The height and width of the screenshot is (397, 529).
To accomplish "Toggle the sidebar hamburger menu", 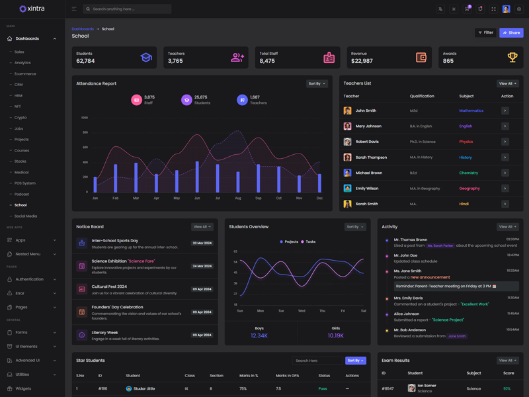I will point(74,9).
